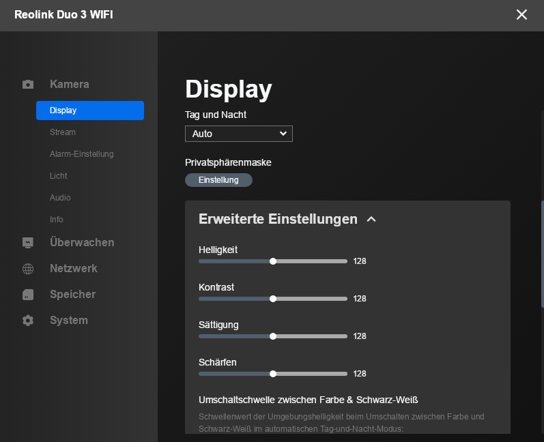This screenshot has width=544, height=442.
Task: Click the camera icon beside Kamera
Action: [x=28, y=85]
